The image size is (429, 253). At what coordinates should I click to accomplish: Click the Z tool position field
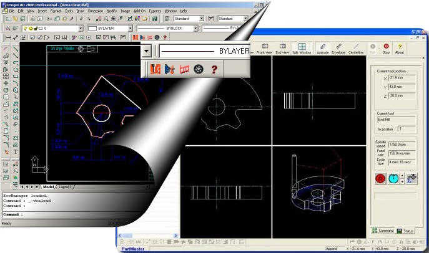pos(402,96)
